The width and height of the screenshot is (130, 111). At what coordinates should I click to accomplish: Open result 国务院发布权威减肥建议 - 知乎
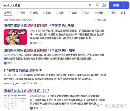(x=27, y=91)
